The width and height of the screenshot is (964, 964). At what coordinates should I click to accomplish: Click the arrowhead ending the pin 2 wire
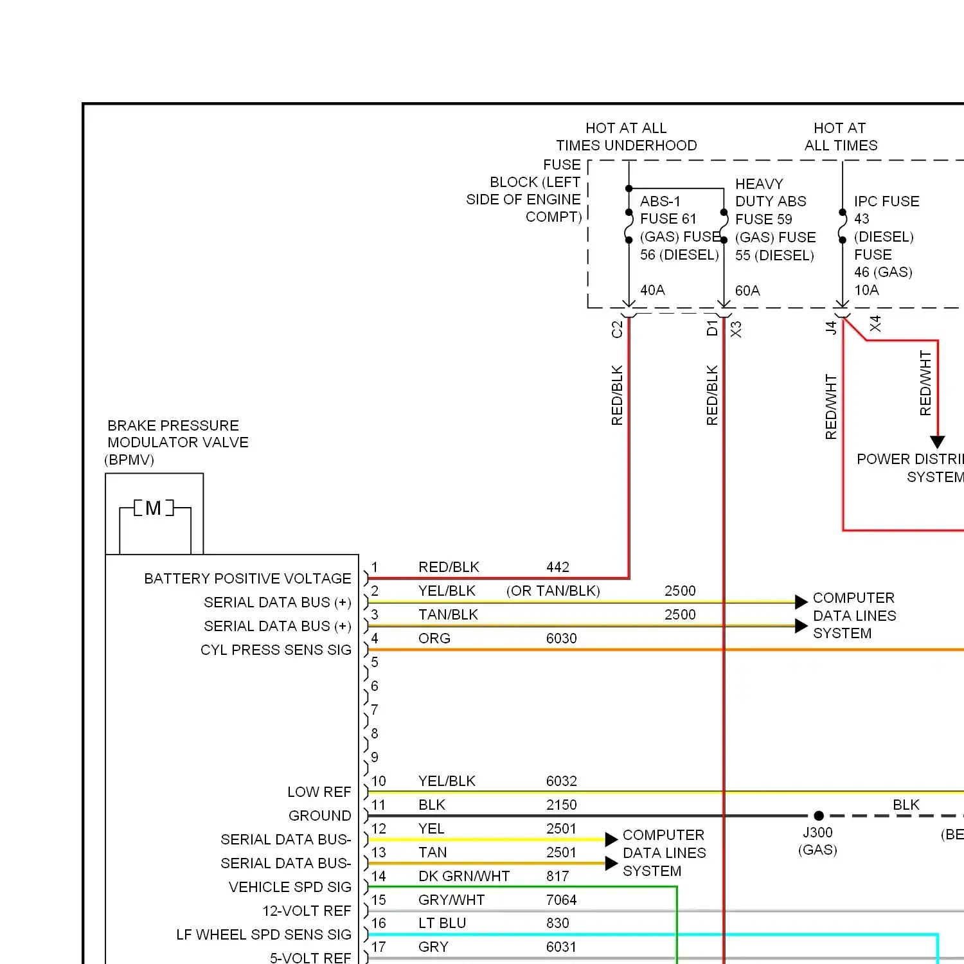tap(801, 602)
